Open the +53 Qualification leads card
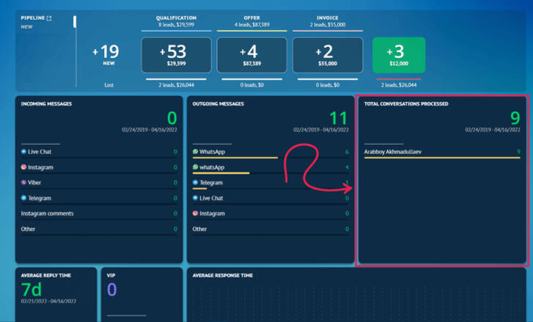Screen dimensions: 533x322 click(176, 56)
